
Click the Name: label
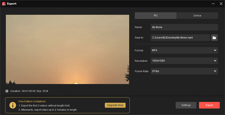tap(138, 27)
